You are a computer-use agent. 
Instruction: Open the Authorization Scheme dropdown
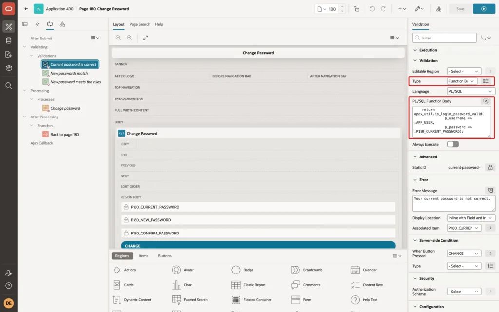tap(464, 292)
